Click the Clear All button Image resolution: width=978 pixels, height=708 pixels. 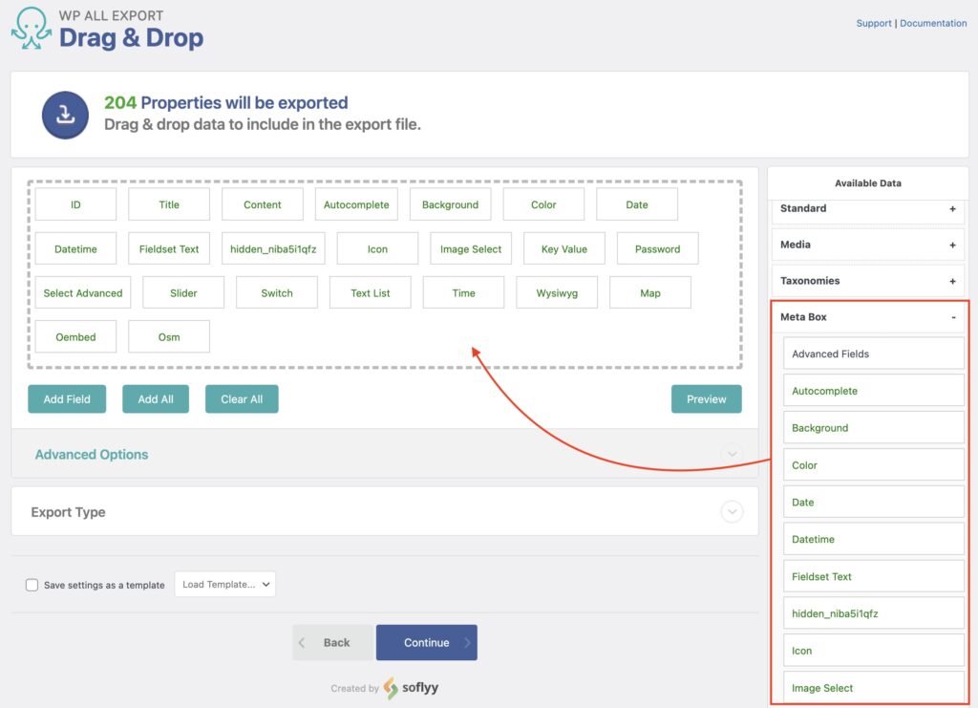coord(242,398)
